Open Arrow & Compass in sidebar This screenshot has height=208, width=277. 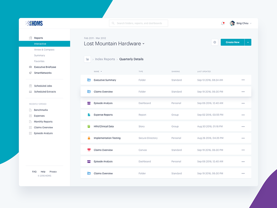pyautogui.click(x=44, y=50)
